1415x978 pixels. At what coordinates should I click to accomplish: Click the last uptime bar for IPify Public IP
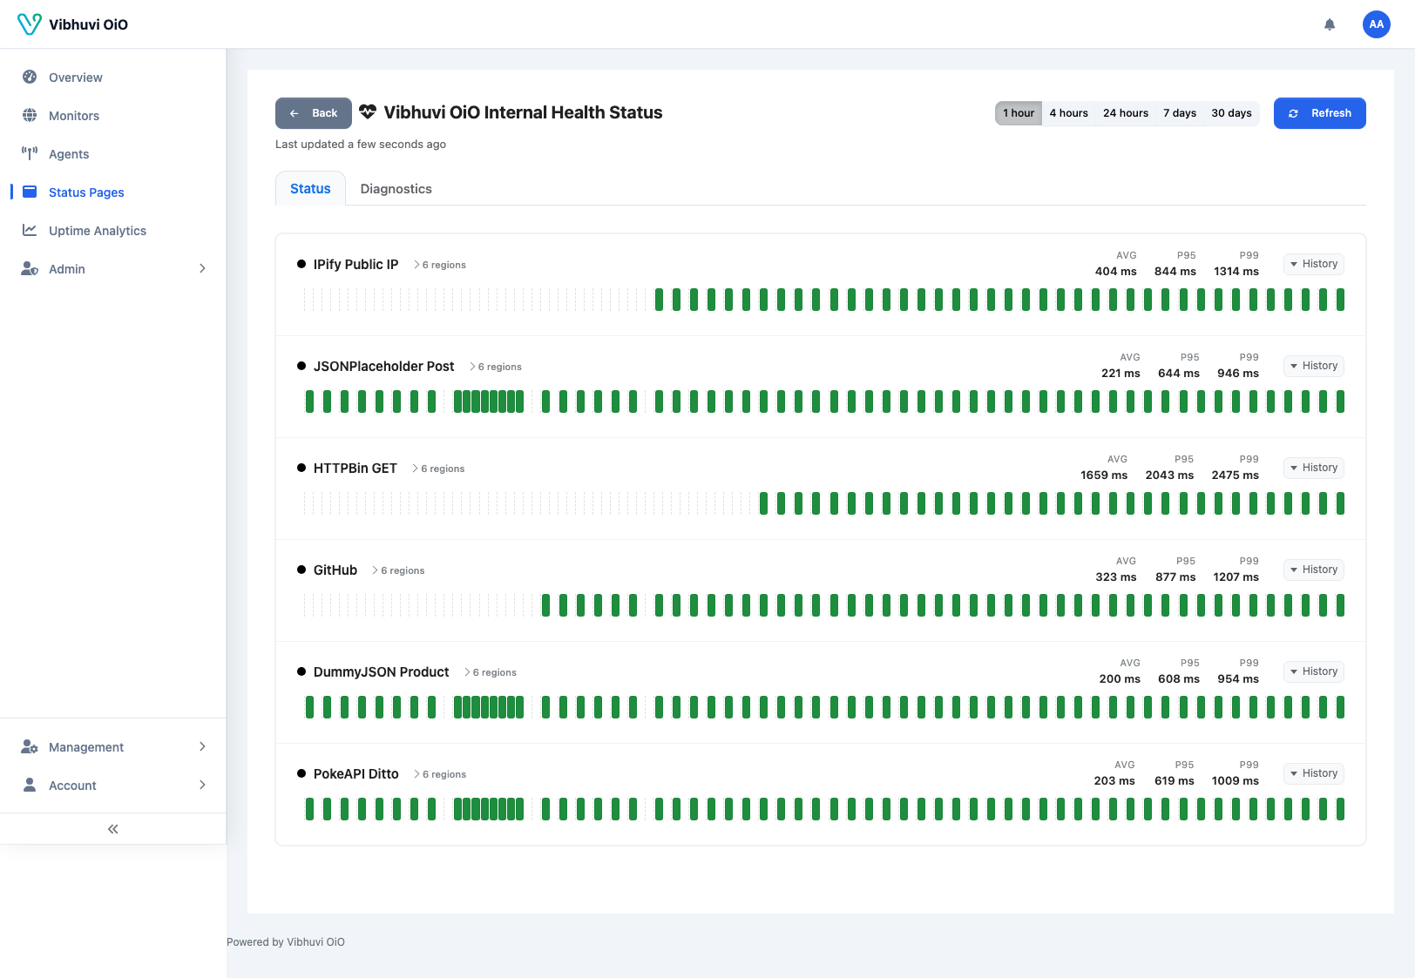pos(1340,300)
